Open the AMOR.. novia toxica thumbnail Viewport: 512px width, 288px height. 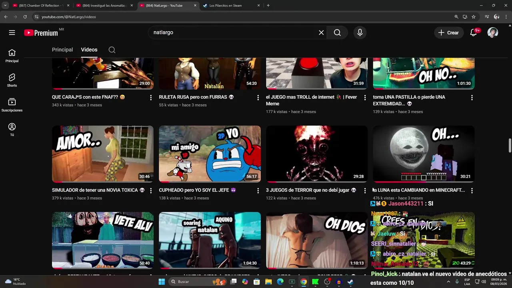pyautogui.click(x=103, y=154)
